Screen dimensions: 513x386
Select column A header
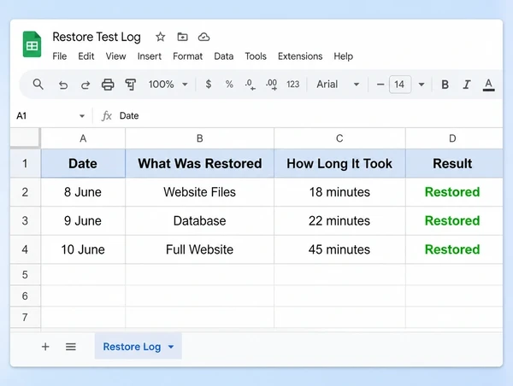click(83, 138)
